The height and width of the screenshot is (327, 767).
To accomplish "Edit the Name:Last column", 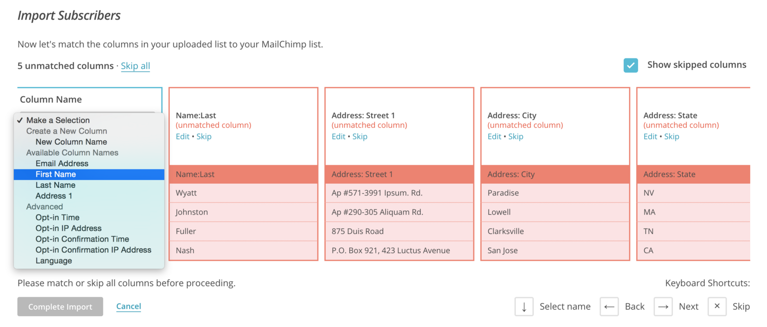I will (183, 137).
